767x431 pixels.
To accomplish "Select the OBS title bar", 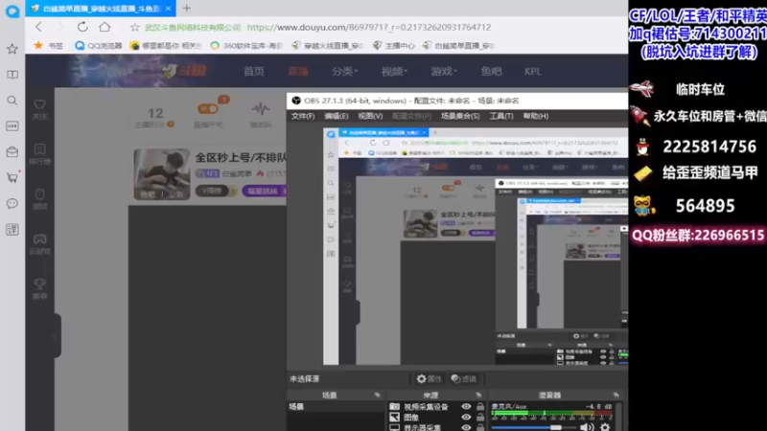I will coord(457,101).
